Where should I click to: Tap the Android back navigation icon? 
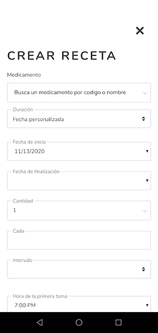tap(40, 322)
